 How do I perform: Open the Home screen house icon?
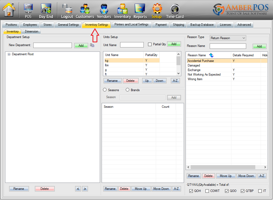(x=9, y=10)
